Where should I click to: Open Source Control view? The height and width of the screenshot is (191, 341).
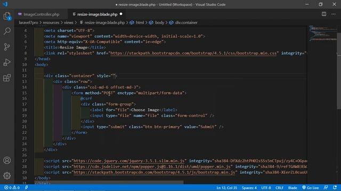coord(7,47)
